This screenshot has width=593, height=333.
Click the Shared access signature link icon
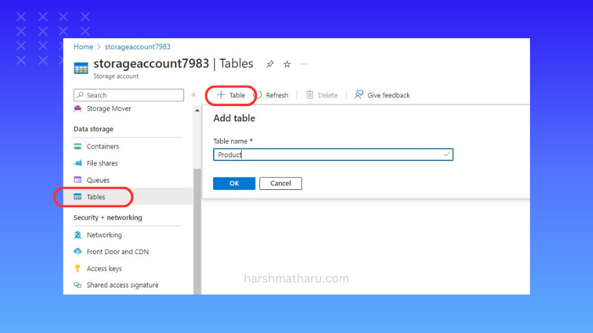pos(78,285)
